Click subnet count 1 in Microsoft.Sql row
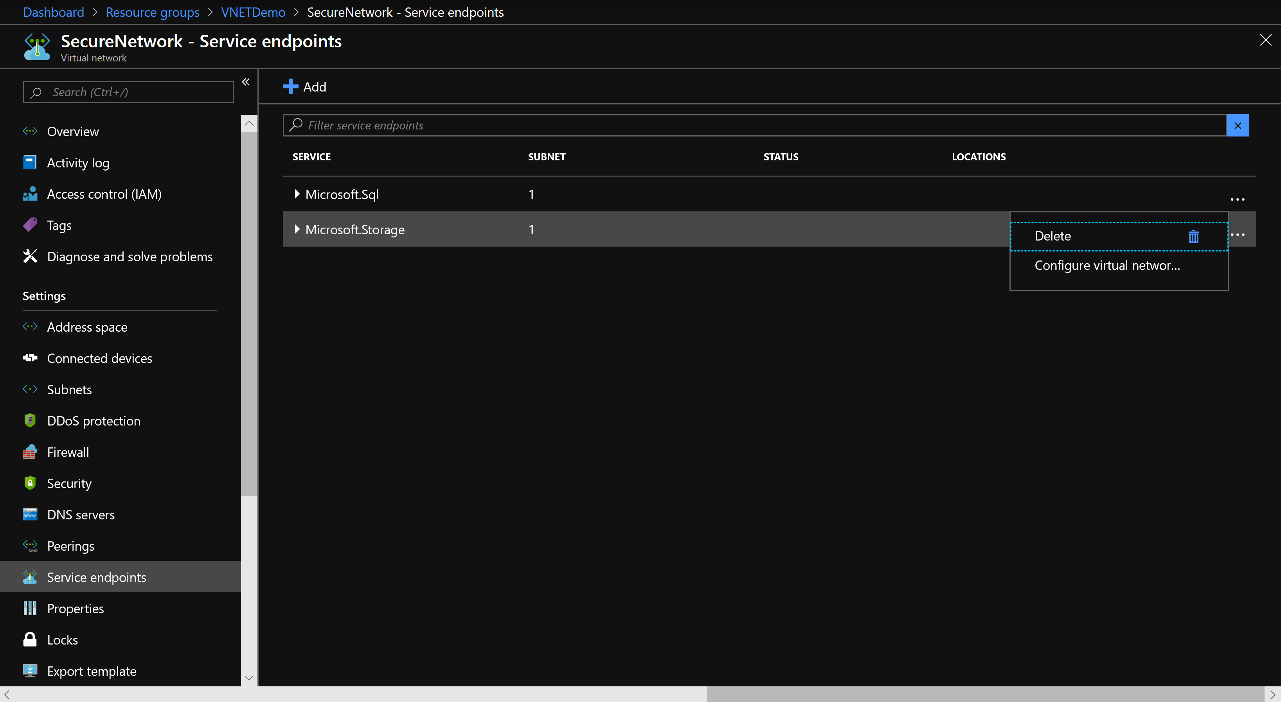Image resolution: width=1281 pixels, height=702 pixels. point(531,194)
